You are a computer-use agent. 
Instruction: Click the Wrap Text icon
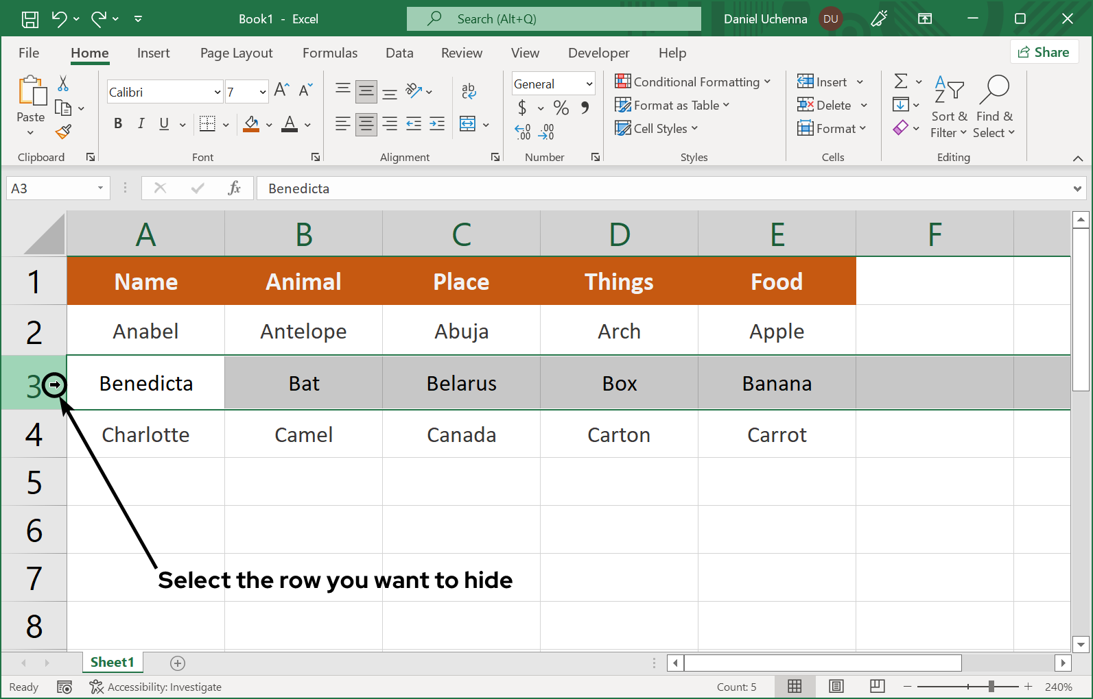click(x=469, y=90)
